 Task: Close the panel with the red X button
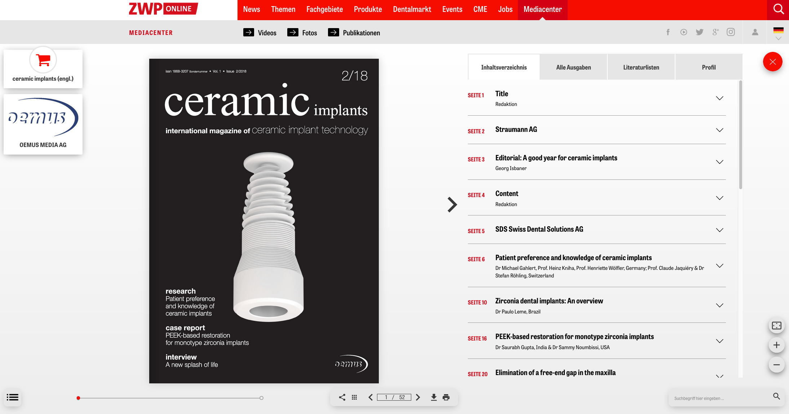772,62
